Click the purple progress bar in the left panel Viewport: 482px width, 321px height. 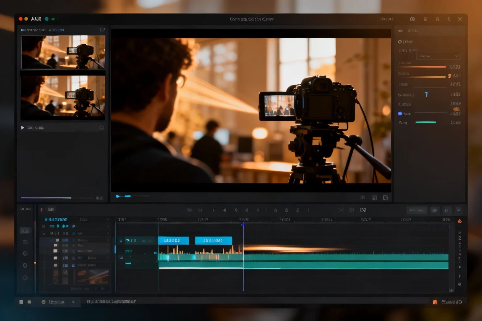46,198
